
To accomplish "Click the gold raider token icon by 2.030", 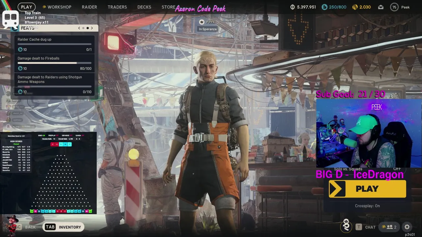I will 355,7.
